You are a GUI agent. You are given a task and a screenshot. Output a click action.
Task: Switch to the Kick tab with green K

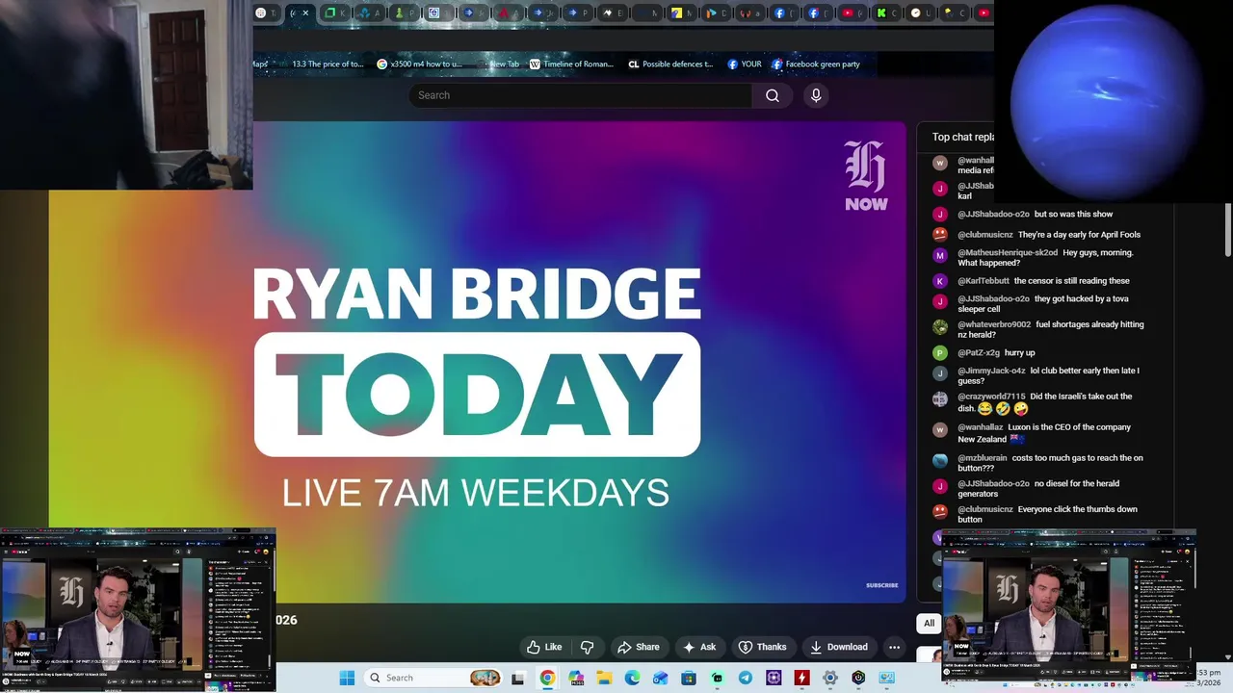(886, 13)
